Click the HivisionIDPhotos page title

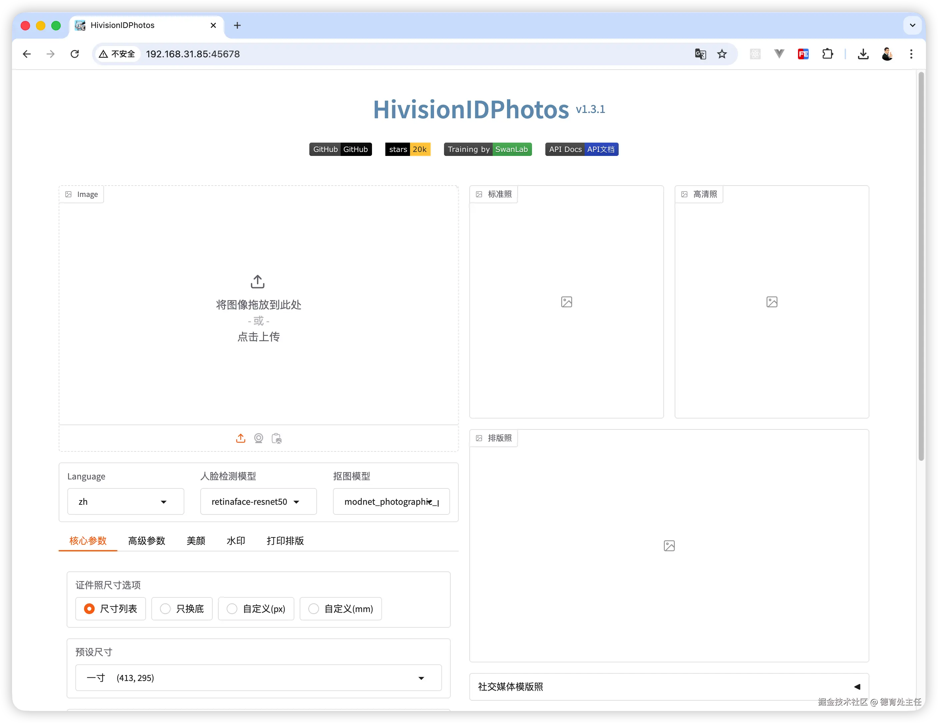(471, 109)
